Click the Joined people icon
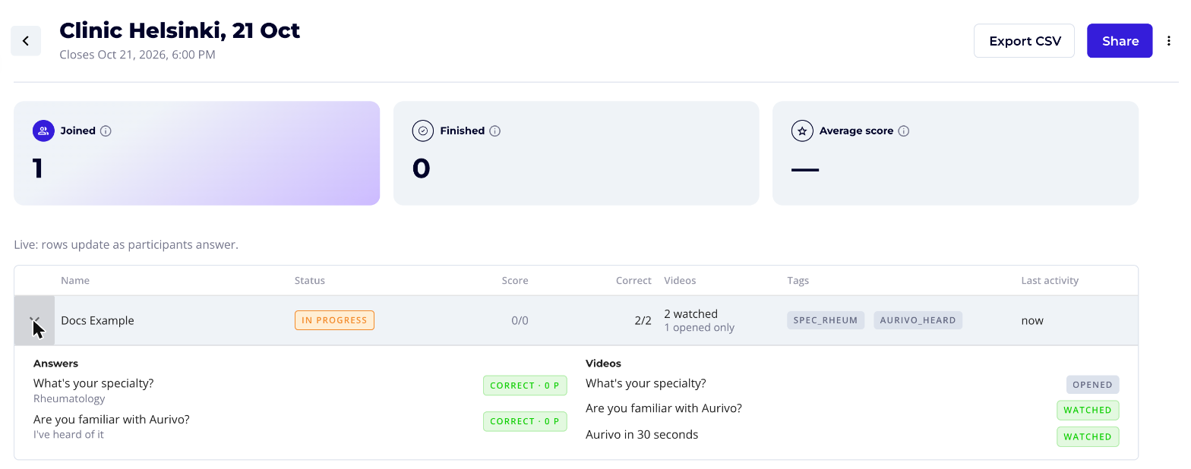Viewport: 1191px width, 469px height. pyautogui.click(x=43, y=131)
